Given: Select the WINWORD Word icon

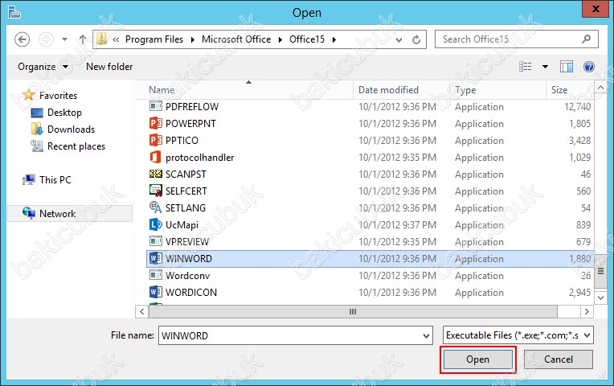Looking at the screenshot, I should point(155,258).
